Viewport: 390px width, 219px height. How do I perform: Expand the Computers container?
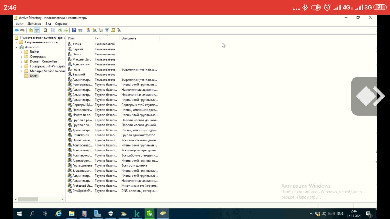point(21,57)
